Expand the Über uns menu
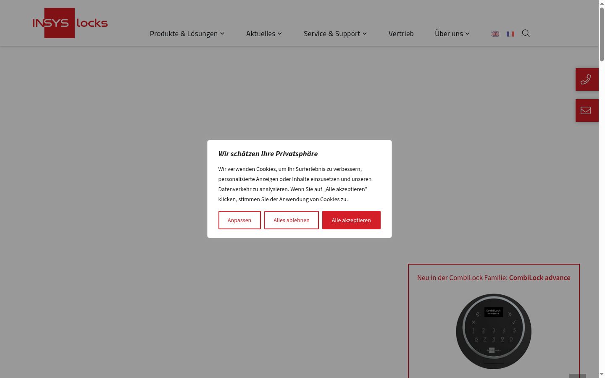 tap(452, 34)
